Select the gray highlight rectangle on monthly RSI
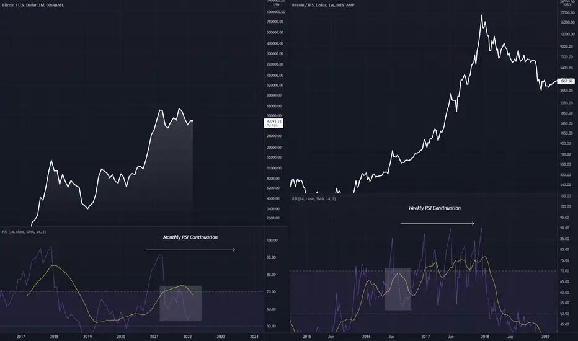The height and width of the screenshot is (341, 578). click(180, 303)
